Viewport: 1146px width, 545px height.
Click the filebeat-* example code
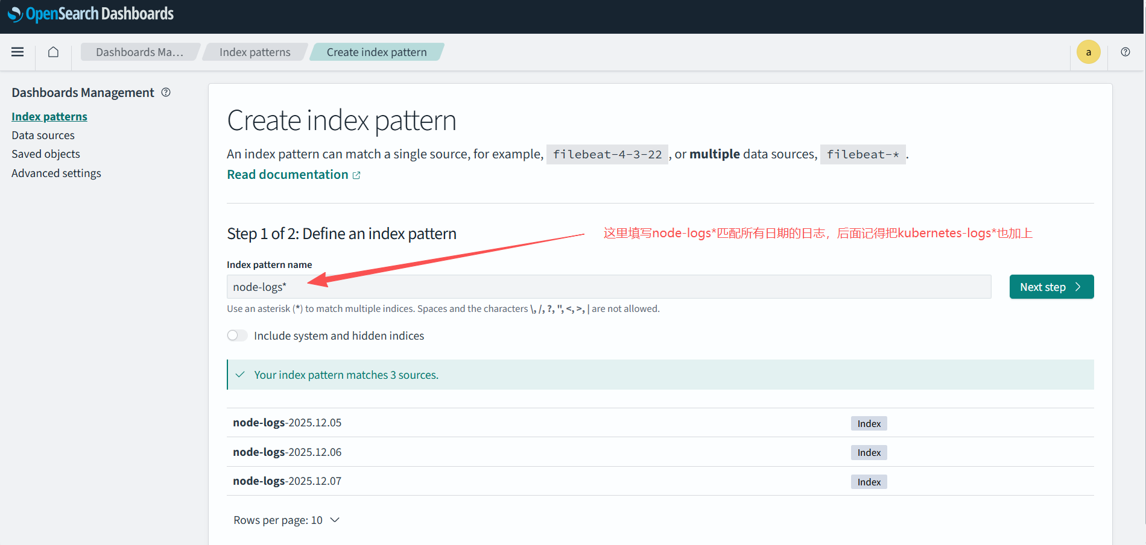[863, 154]
